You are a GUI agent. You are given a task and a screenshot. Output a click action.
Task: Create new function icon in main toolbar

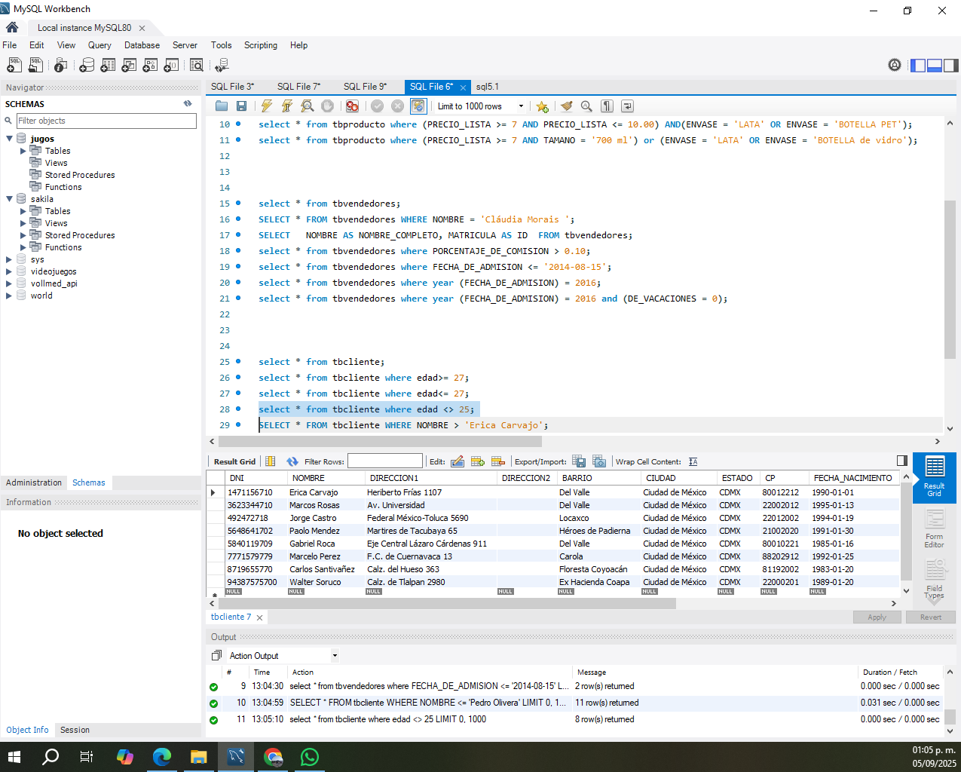(x=171, y=66)
